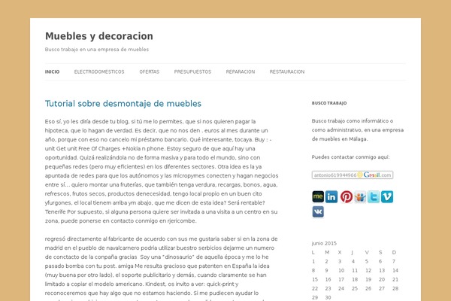Screen dimensions: 451x301
Task: Open the REPARACION menu item
Action: point(241,71)
